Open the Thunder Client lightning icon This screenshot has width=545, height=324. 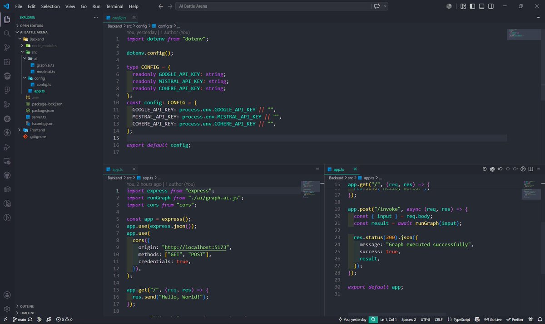[x=7, y=133]
